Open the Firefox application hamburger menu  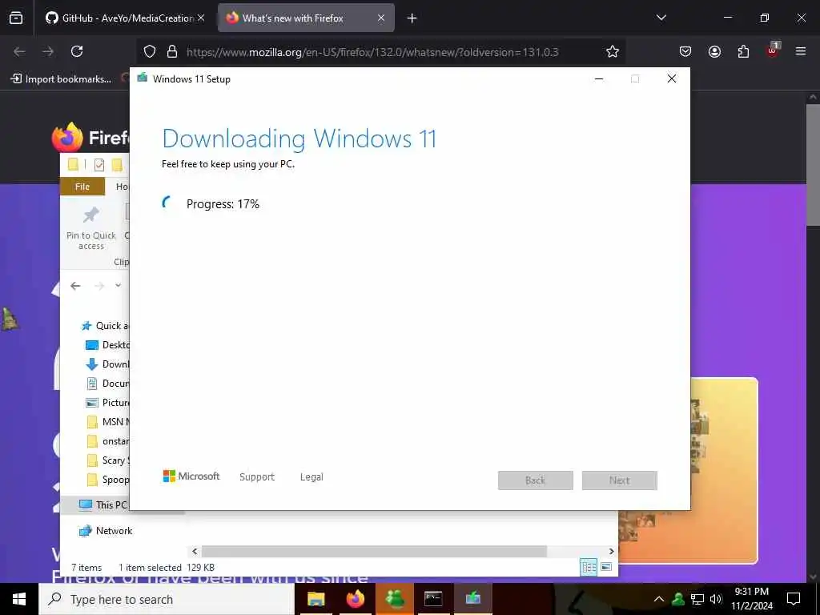pyautogui.click(x=801, y=51)
